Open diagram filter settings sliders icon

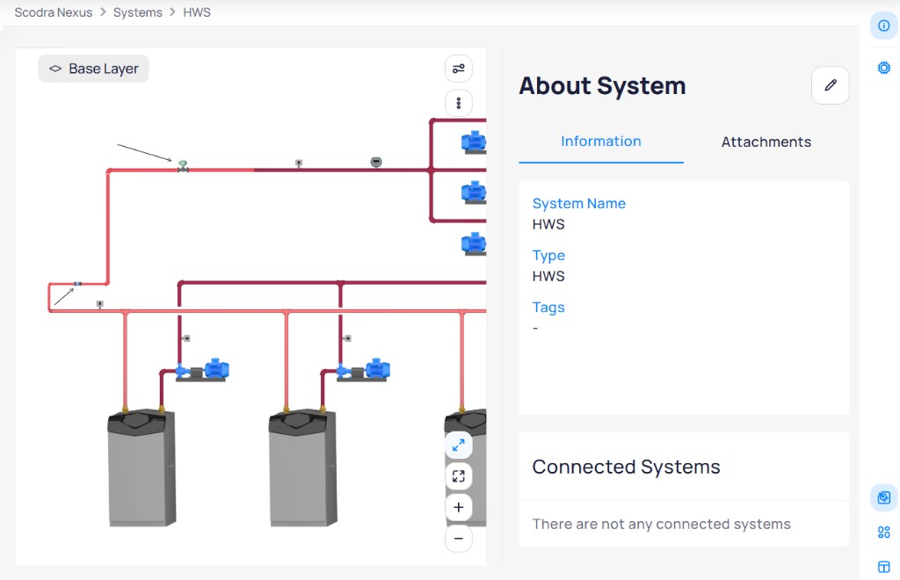pyautogui.click(x=459, y=69)
